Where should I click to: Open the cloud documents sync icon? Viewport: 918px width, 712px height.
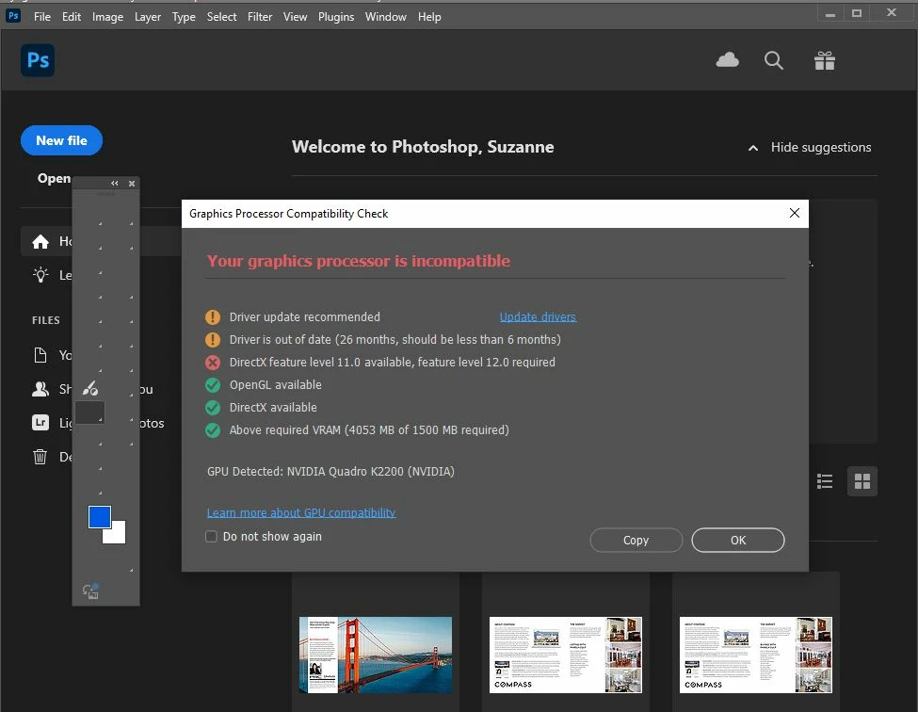coord(727,59)
